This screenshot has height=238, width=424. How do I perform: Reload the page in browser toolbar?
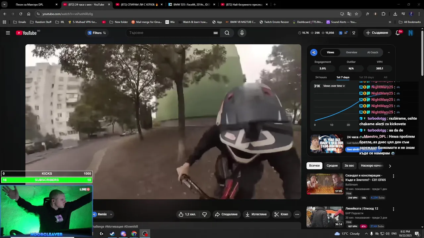(21, 14)
